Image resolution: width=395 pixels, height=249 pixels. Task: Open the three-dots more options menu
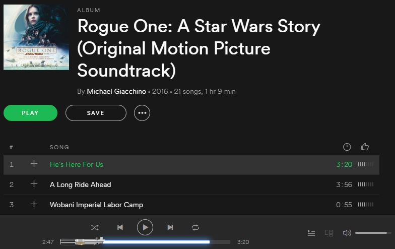point(142,113)
